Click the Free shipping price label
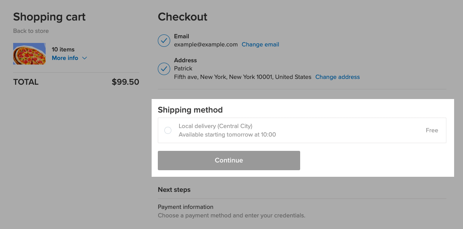 tap(432, 130)
